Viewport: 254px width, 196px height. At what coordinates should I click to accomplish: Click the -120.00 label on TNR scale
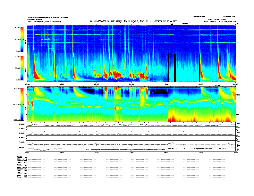[17, 89]
